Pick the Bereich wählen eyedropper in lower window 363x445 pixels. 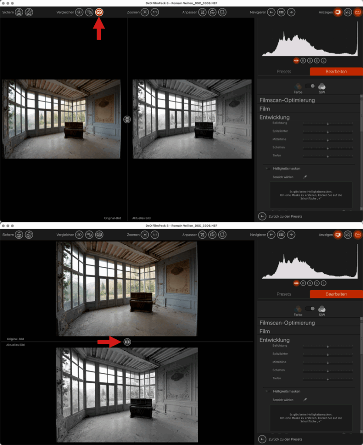click(305, 400)
